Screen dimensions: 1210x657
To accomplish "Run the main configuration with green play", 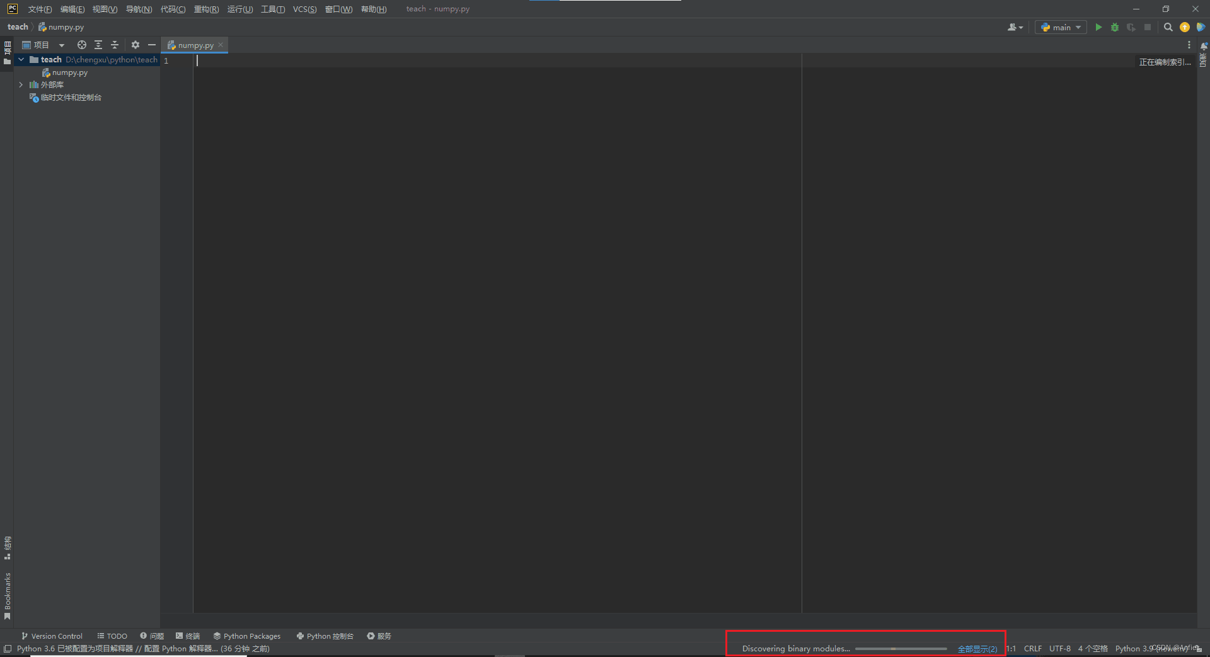I will pos(1098,27).
